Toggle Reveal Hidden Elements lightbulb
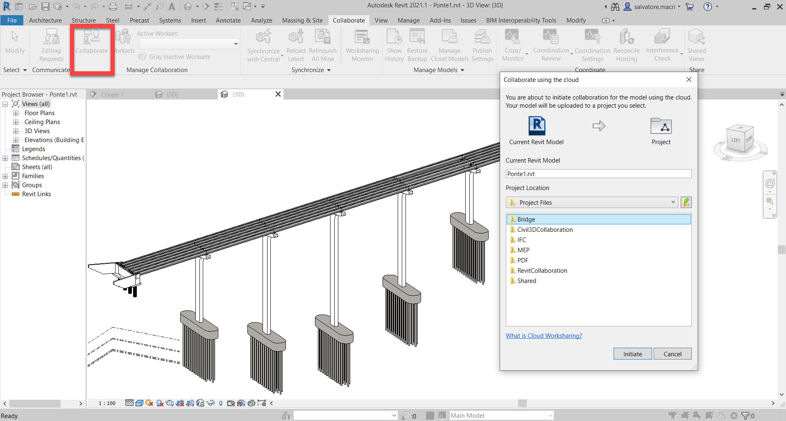The image size is (786, 421). (x=221, y=403)
